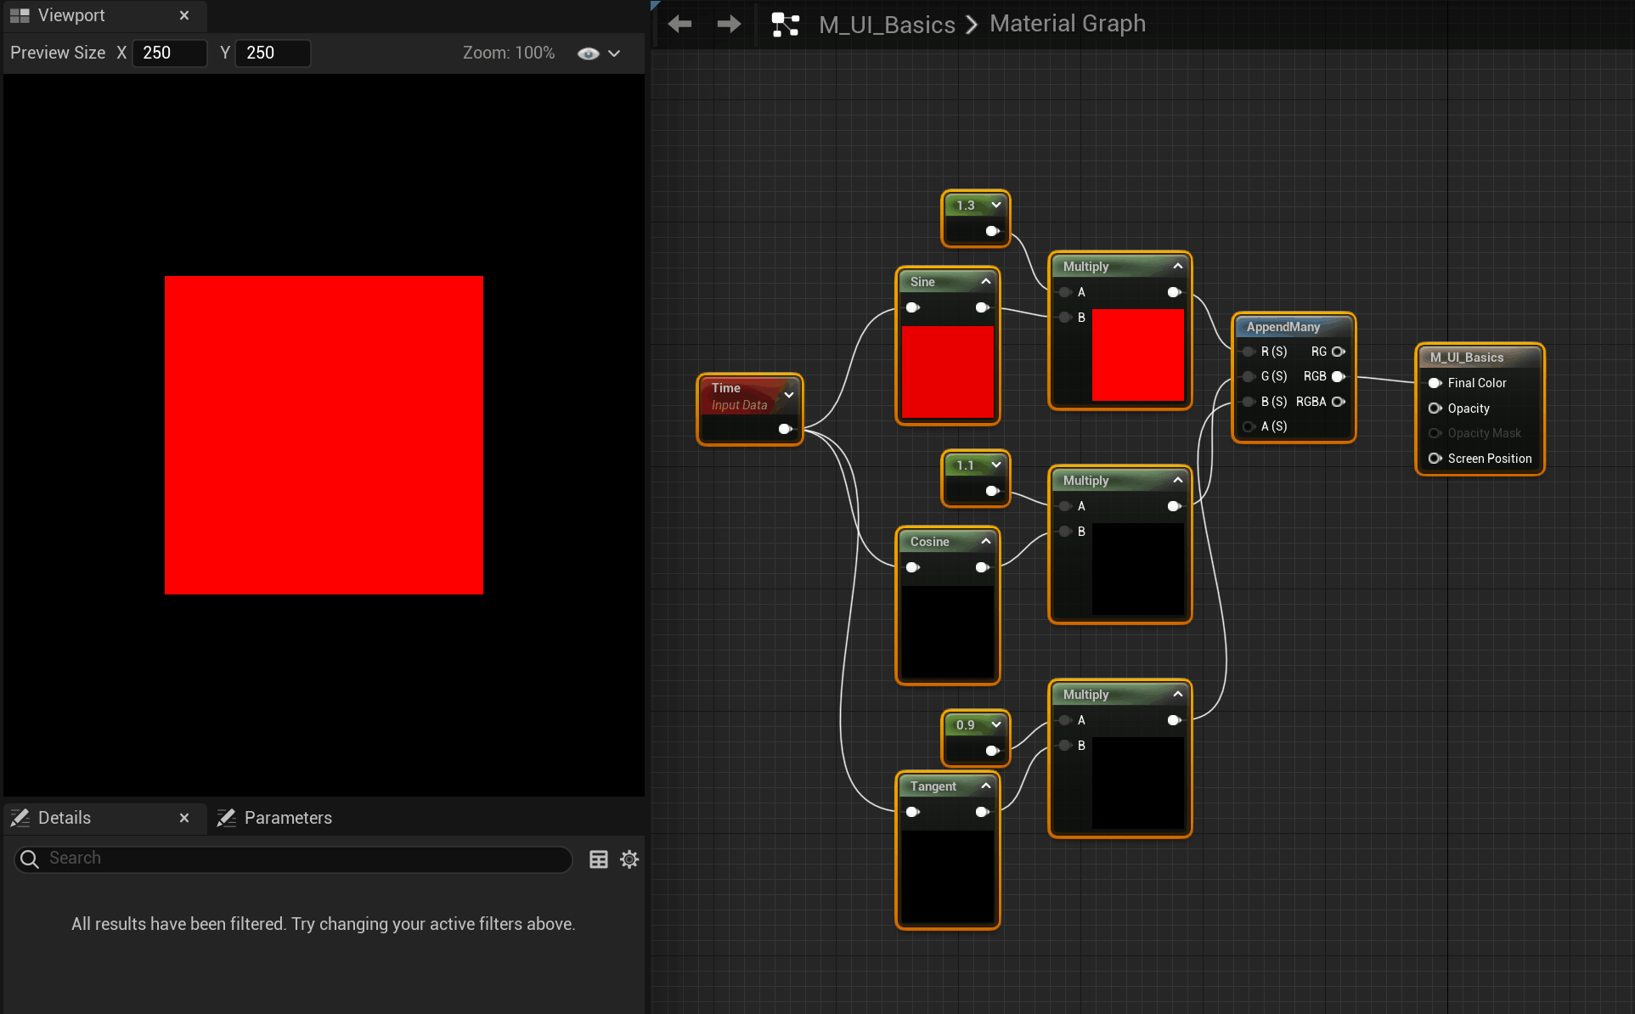Click the M_UI_Basics breadcrumb link
The image size is (1635, 1014).
click(x=887, y=25)
